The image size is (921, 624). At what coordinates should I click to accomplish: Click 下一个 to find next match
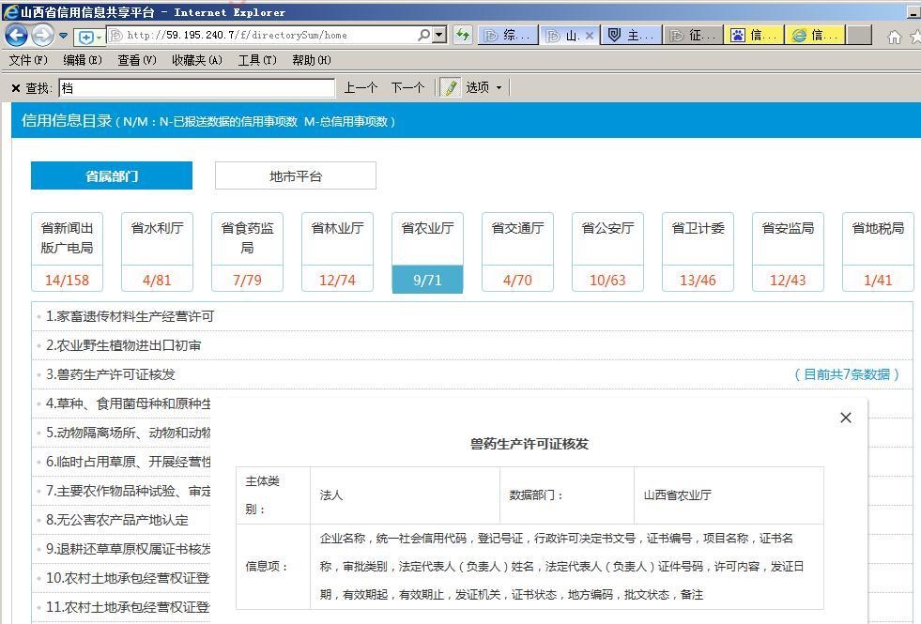coord(407,87)
